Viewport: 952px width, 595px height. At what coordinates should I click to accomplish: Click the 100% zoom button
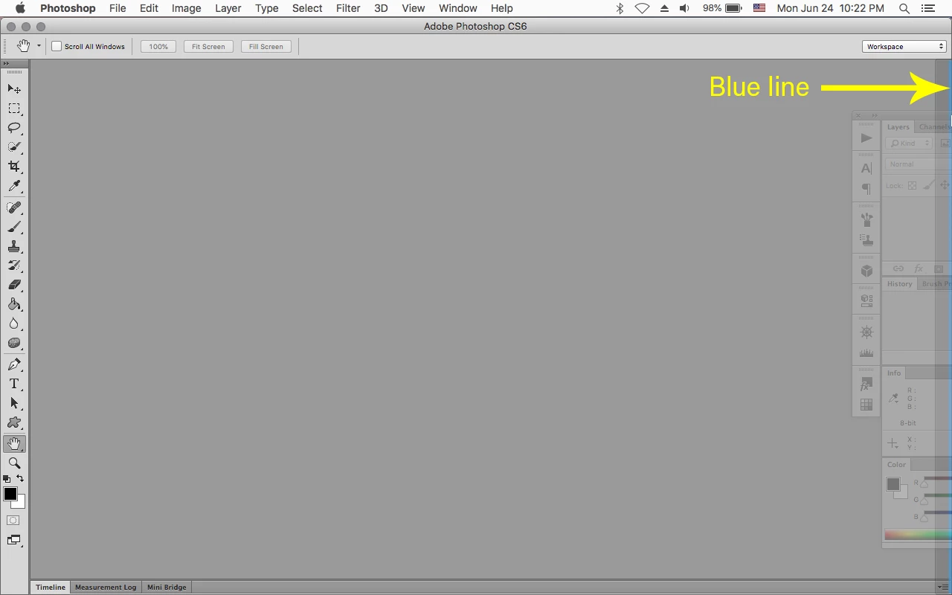pyautogui.click(x=158, y=46)
